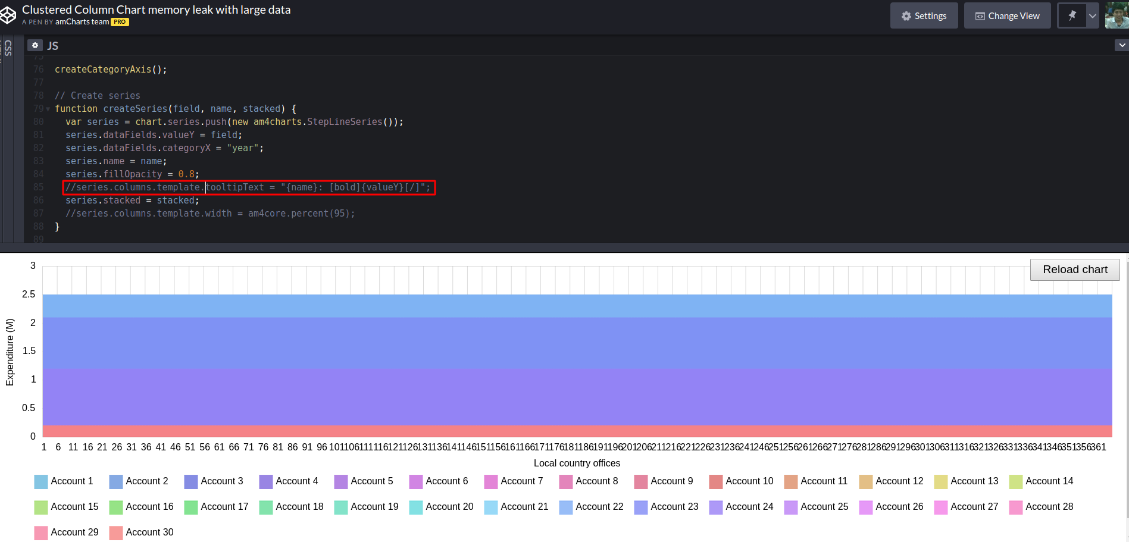Click Account 29 legend marker

[x=41, y=532]
